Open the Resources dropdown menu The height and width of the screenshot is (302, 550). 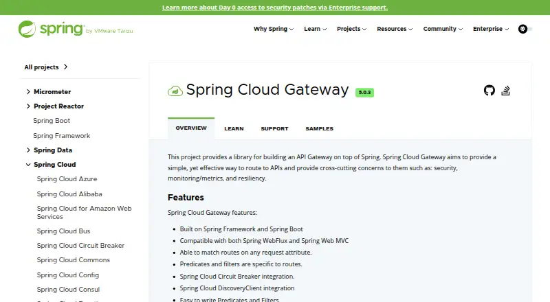[x=395, y=29]
